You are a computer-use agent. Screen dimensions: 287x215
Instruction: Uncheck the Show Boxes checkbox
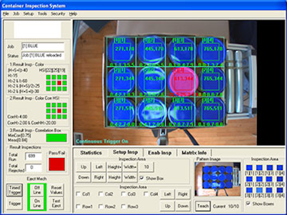click(248, 203)
